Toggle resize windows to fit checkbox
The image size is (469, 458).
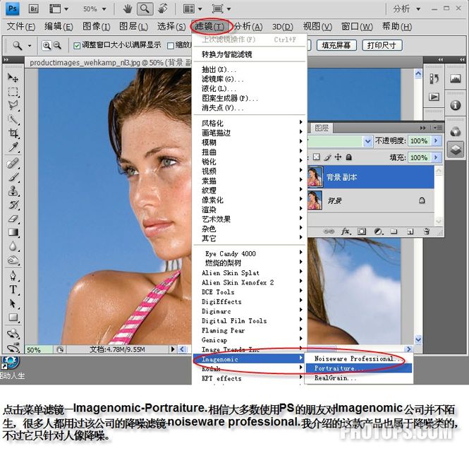click(77, 46)
